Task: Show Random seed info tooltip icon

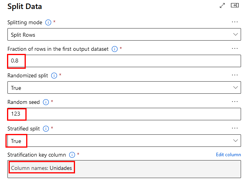Action: click(x=46, y=102)
